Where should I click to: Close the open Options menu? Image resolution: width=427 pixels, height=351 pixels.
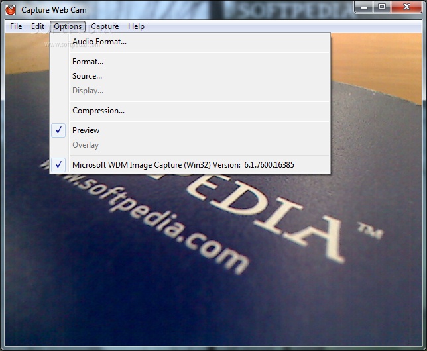(68, 26)
